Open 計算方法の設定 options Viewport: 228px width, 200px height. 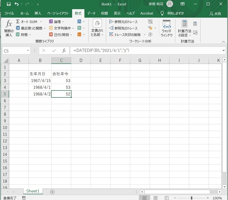click(184, 28)
